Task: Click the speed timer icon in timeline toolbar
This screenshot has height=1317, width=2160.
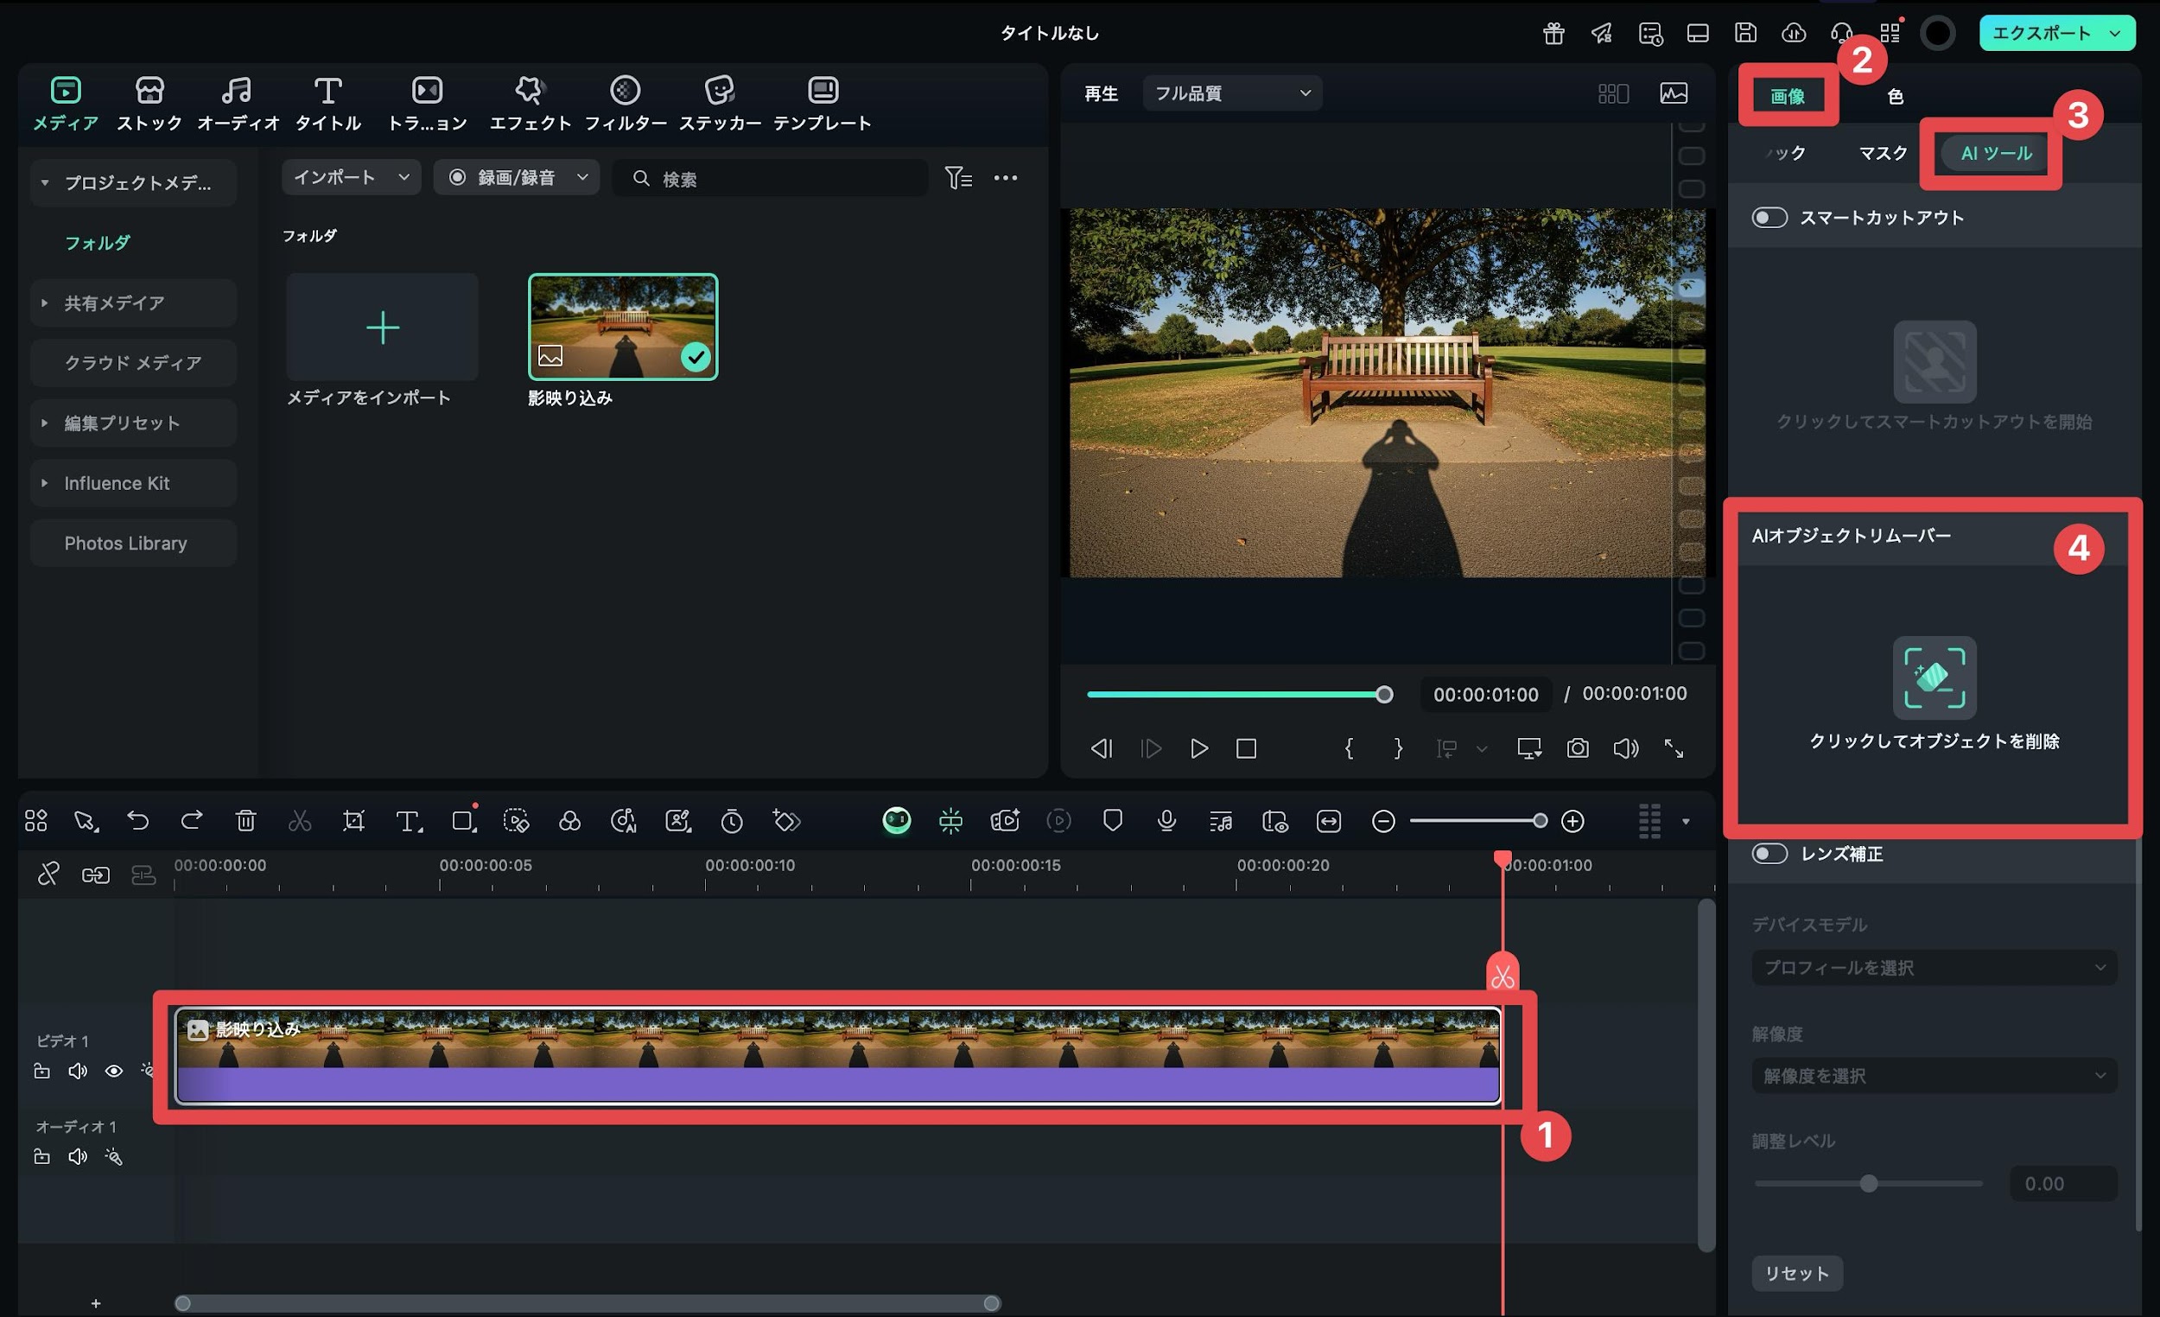Action: coord(732,821)
